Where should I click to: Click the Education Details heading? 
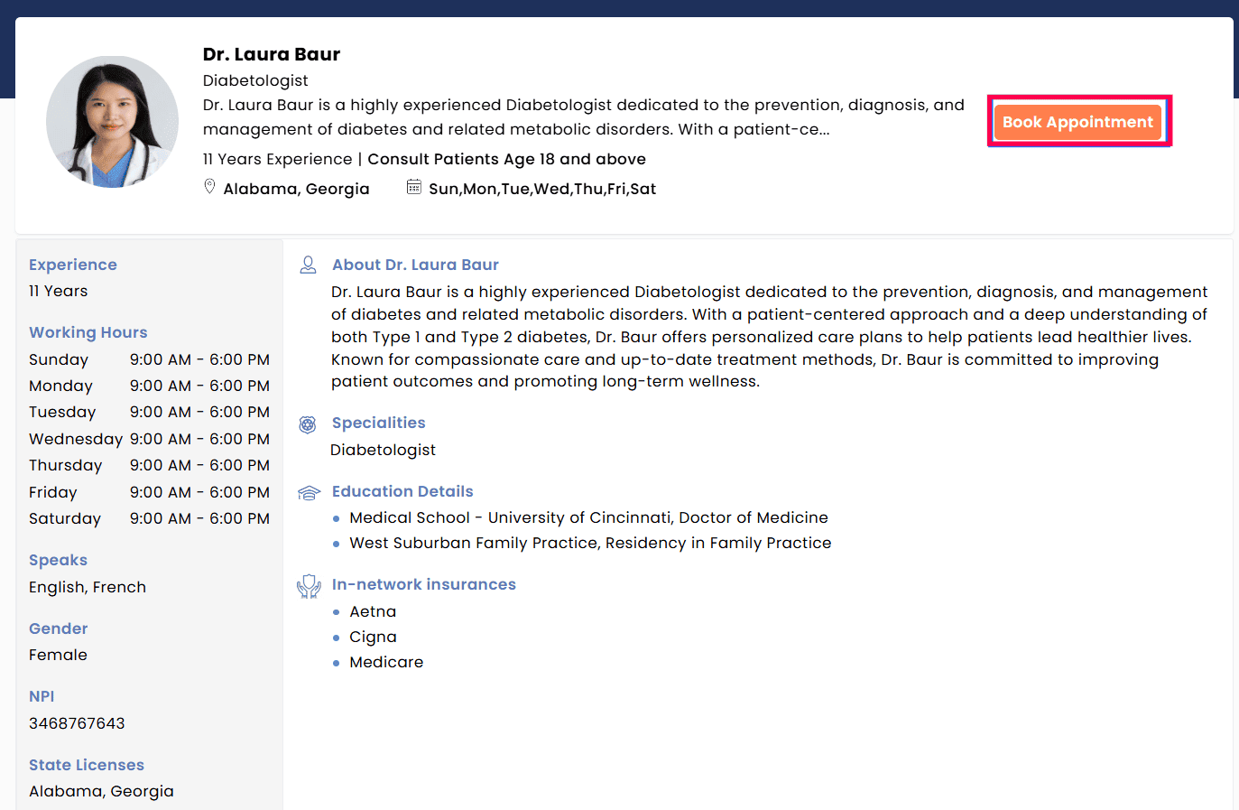click(402, 491)
